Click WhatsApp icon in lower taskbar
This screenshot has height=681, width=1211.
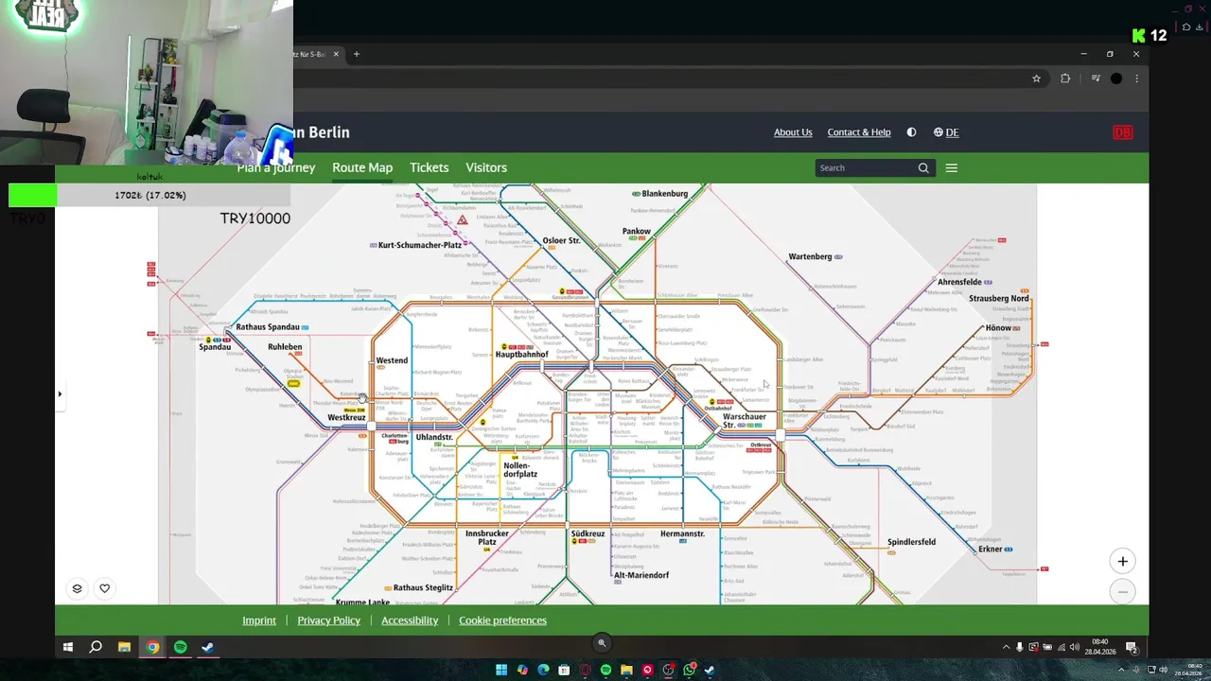[x=689, y=670]
